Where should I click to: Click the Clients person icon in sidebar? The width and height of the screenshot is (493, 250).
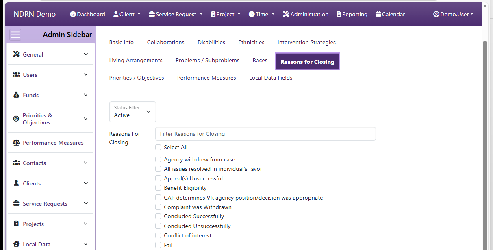16,183
